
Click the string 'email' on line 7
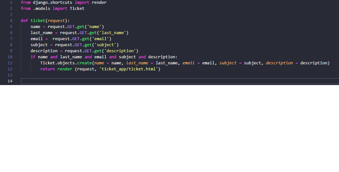tap(100, 39)
